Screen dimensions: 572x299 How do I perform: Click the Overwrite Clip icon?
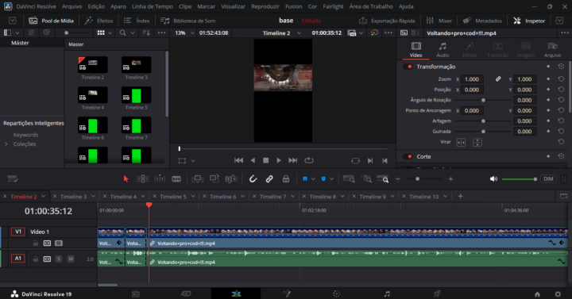pos(214,178)
